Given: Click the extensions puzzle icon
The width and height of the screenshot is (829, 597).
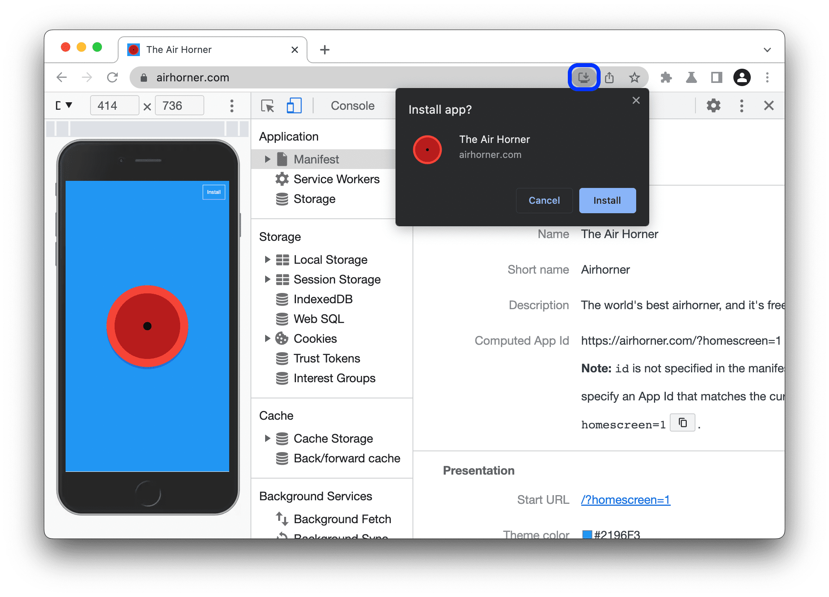Looking at the screenshot, I should pyautogui.click(x=665, y=78).
